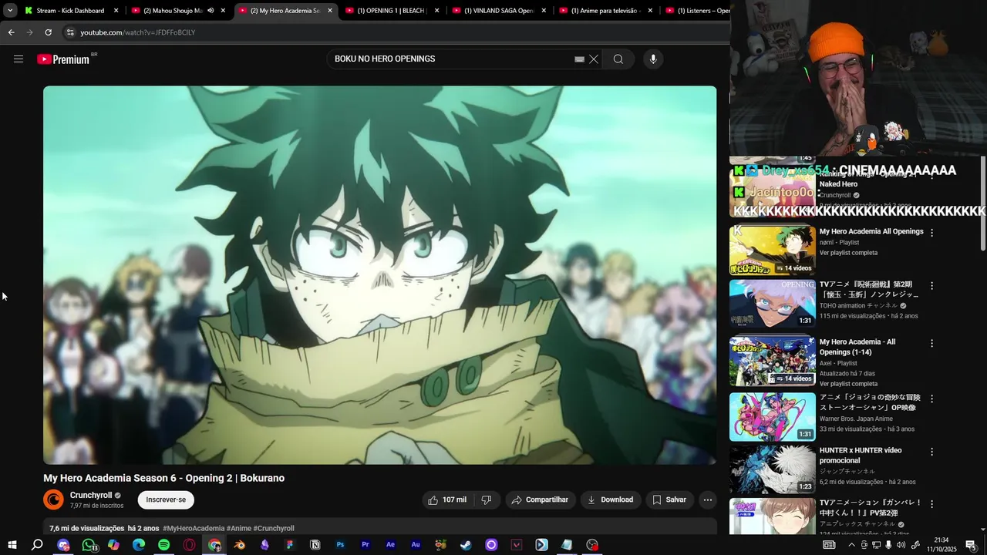Switch to VINLAND SAGA Opening tab
Screen dimensions: 987x555
498,11
